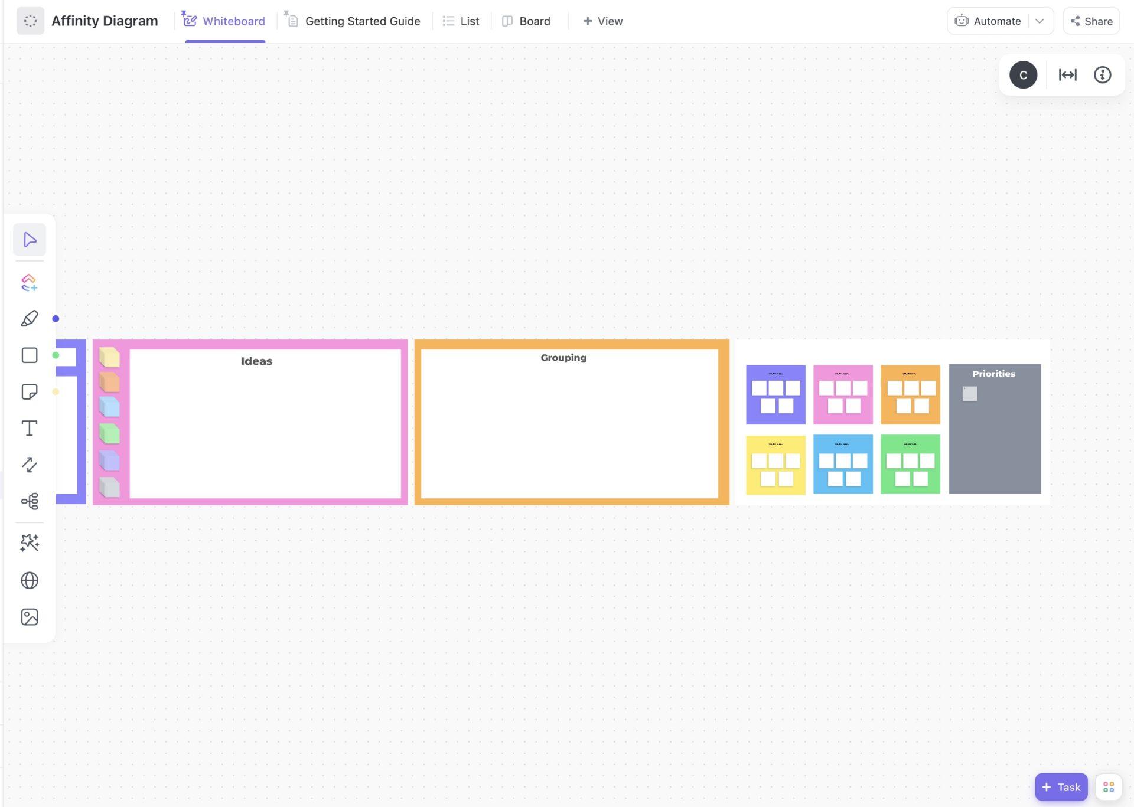
Task: Select the Text tool
Action: (30, 428)
